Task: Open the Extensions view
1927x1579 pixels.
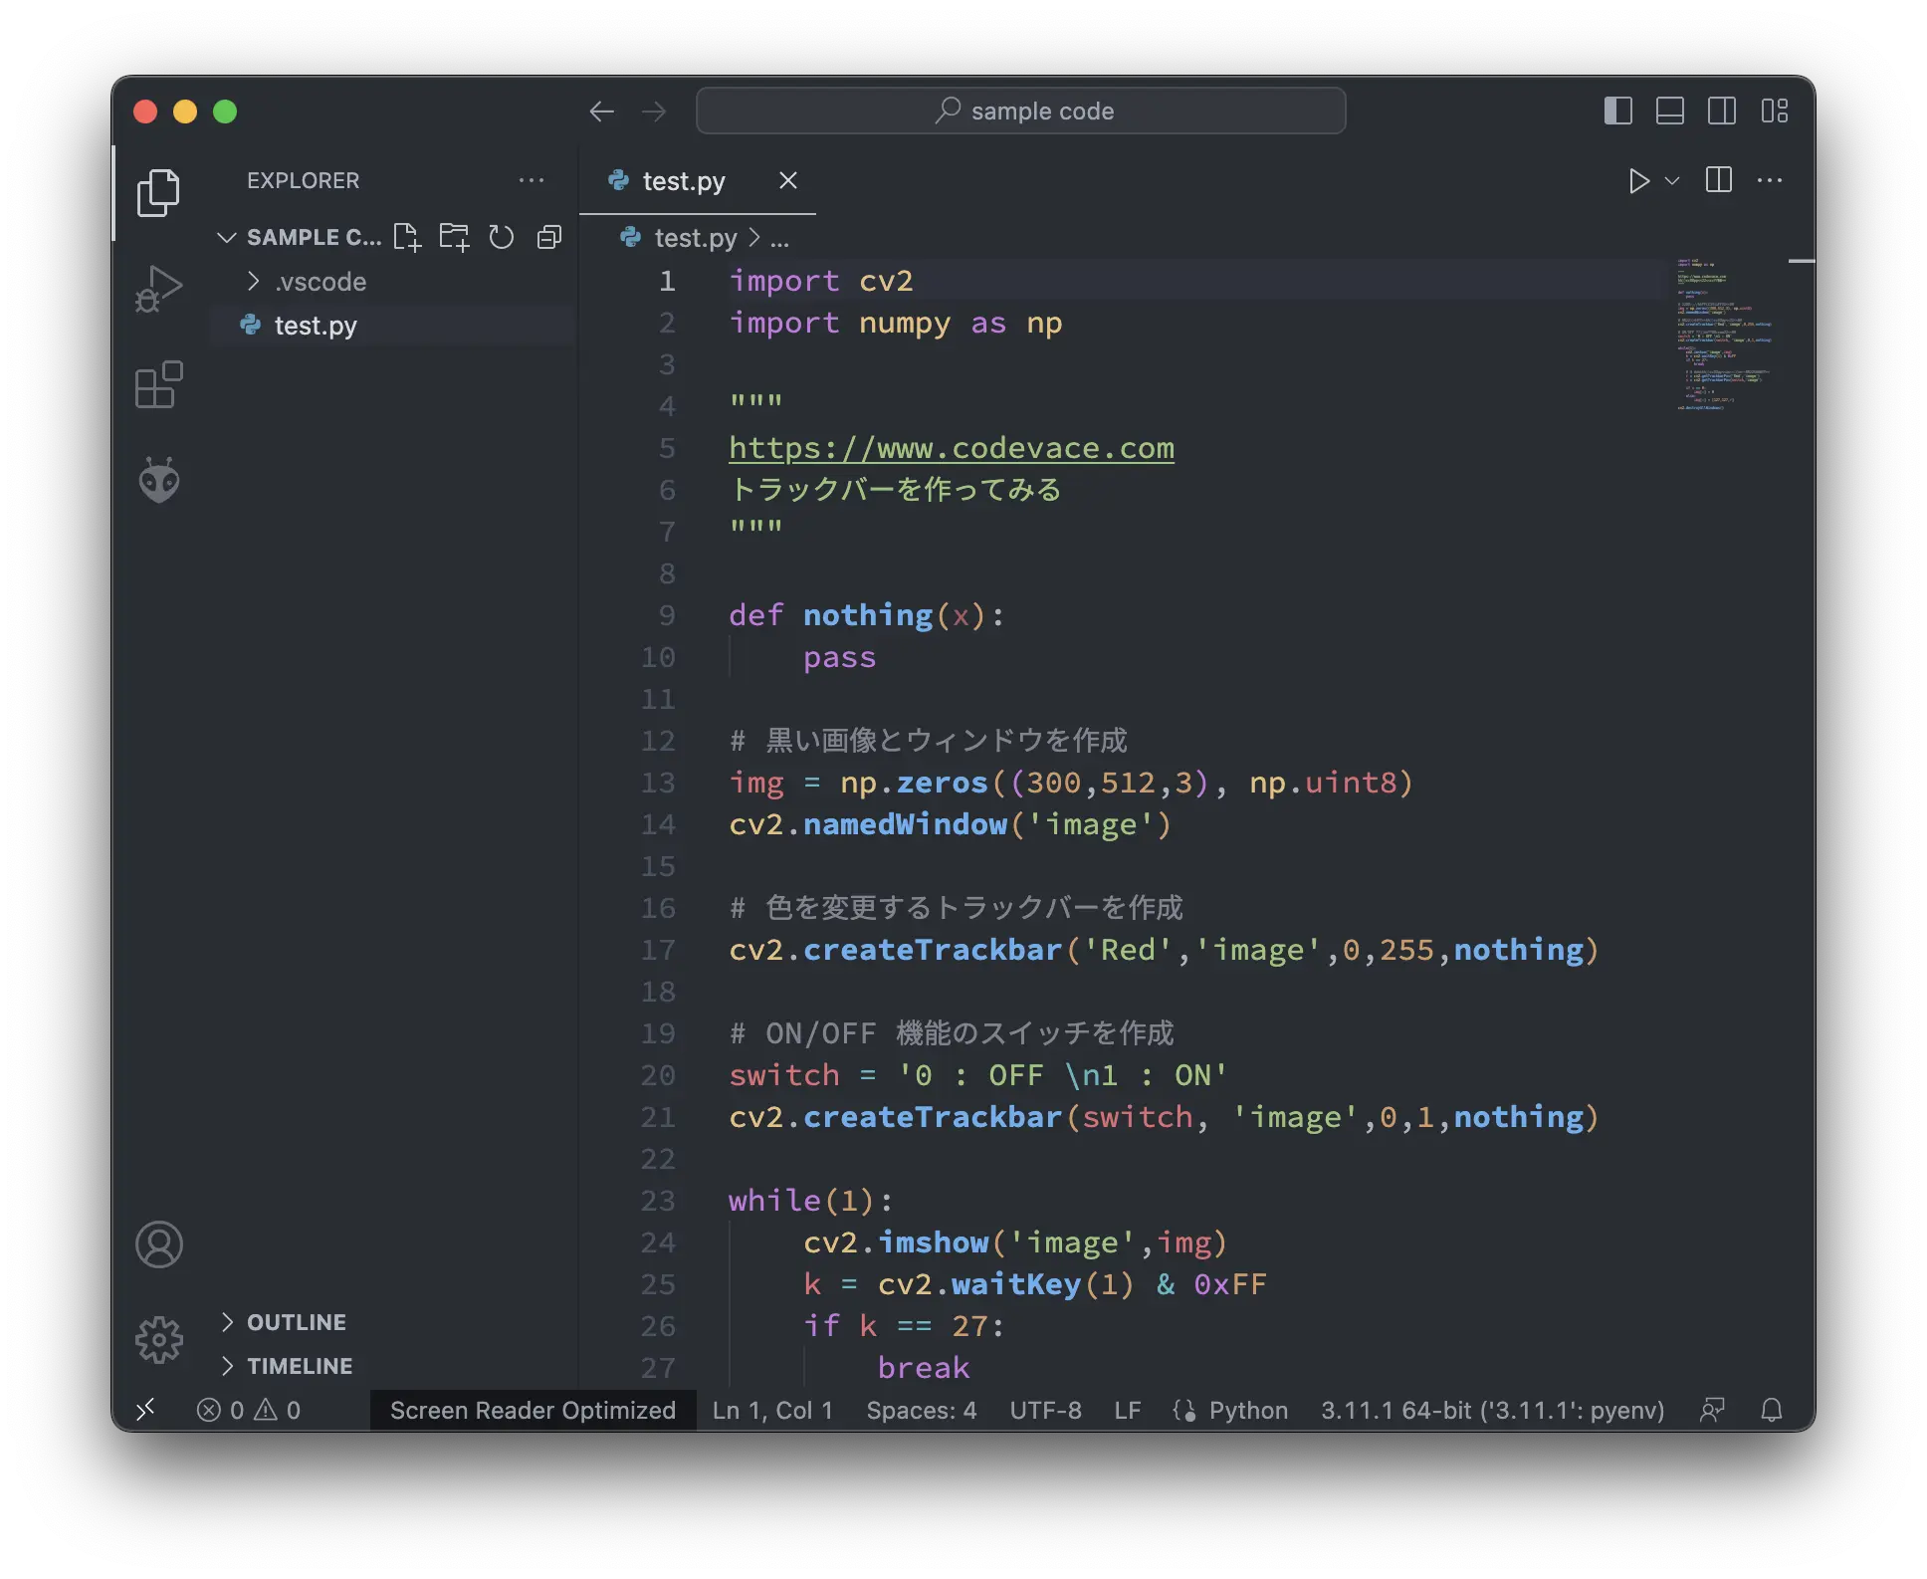Action: point(159,386)
